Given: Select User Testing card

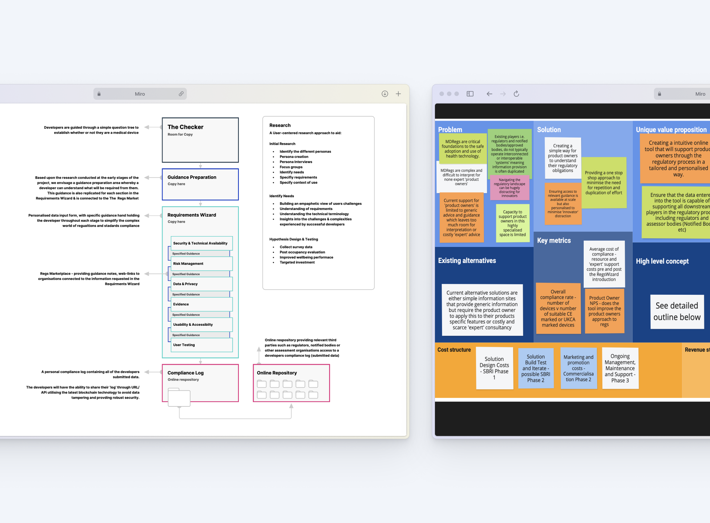Looking at the screenshot, I should (202, 345).
